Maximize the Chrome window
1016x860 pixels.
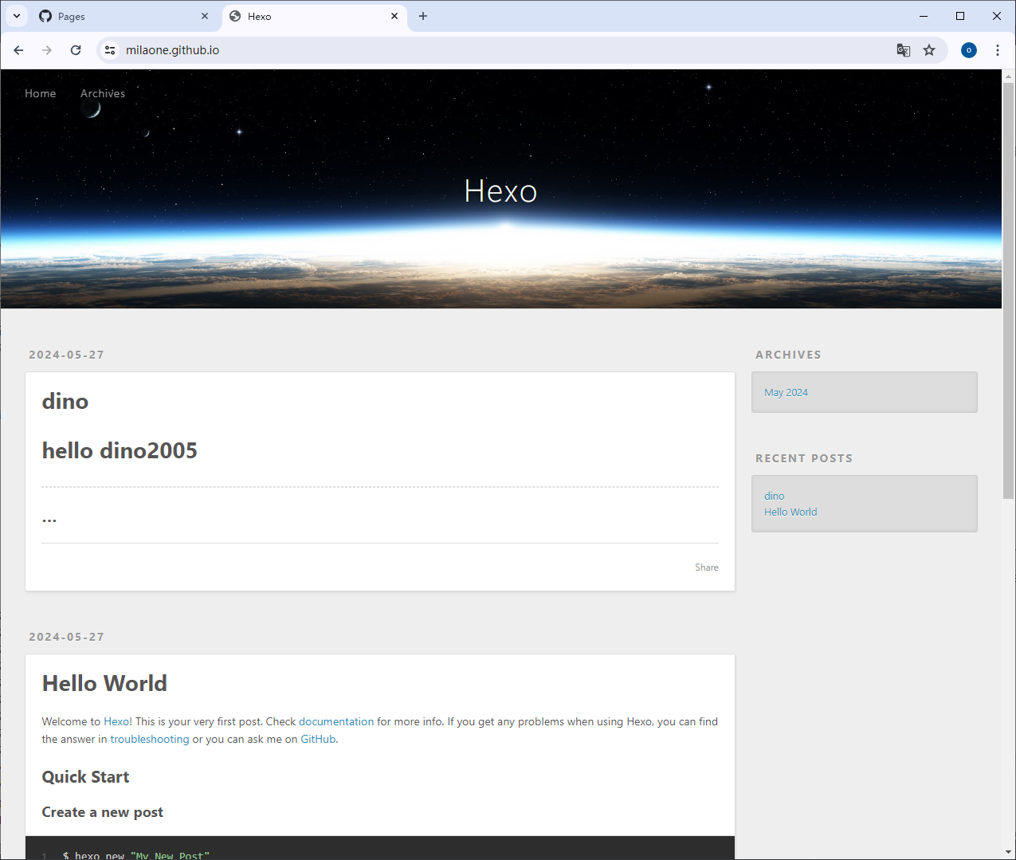coord(960,16)
